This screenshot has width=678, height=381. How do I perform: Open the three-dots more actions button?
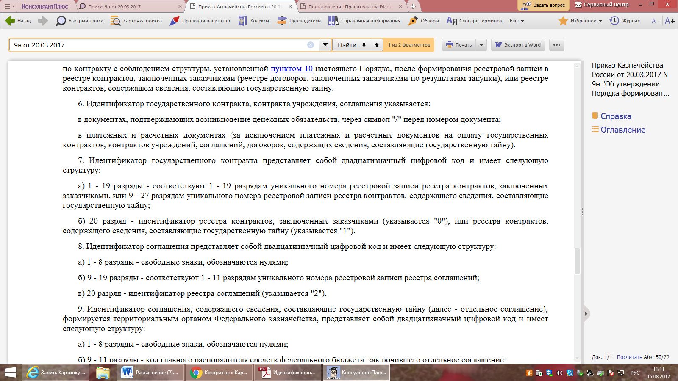(x=557, y=45)
